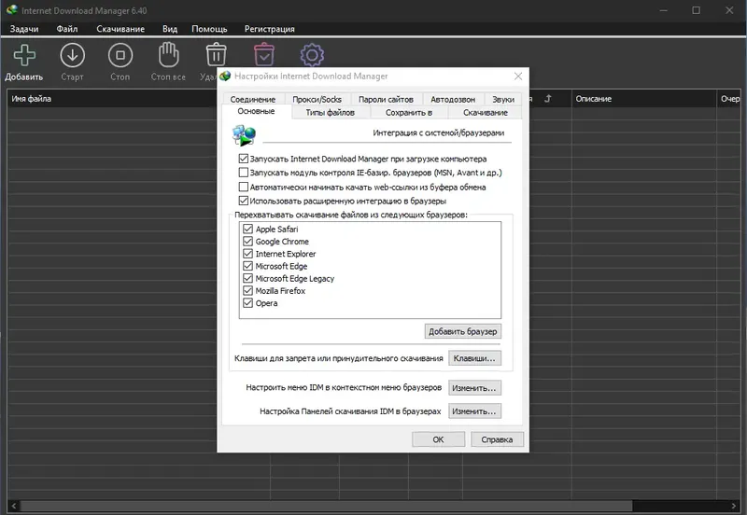Click the trash can delete toolbar icon
Screen dimensions: 747x515
click(x=216, y=55)
